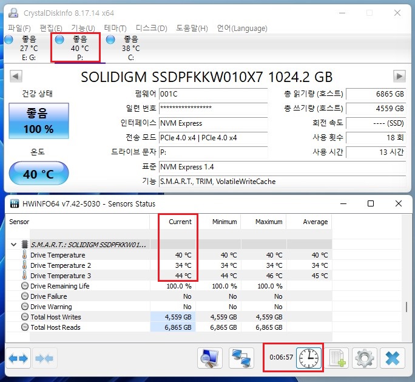Go to next disk with right arrow
The height and width of the screenshot is (382, 415).
tap(399, 77)
